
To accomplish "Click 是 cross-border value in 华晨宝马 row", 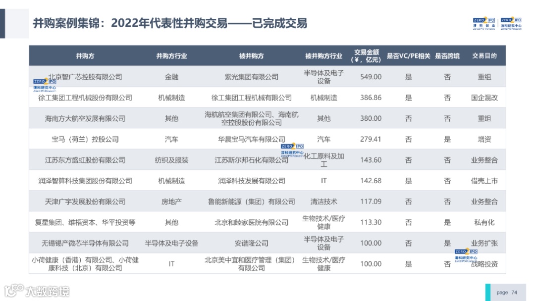I will (447, 139).
